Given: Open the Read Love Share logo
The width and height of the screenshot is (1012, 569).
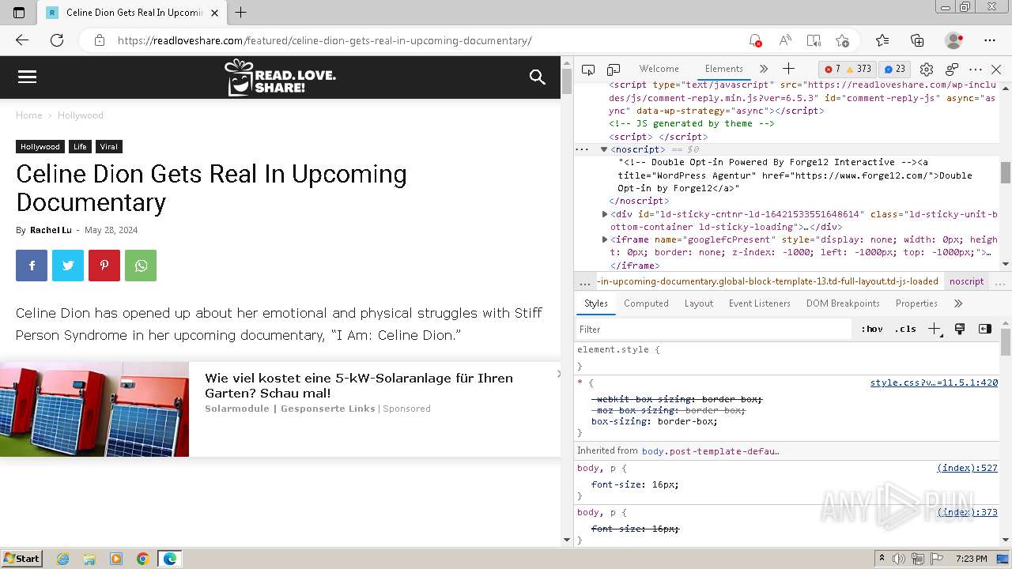Looking at the screenshot, I should click(x=281, y=77).
